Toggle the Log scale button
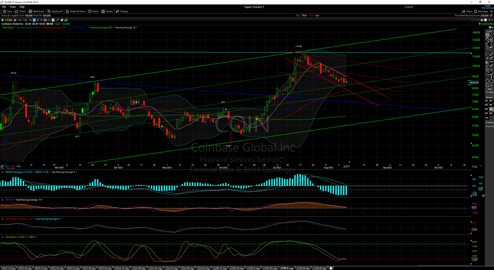This screenshot has height=270, width=494. [x=474, y=166]
